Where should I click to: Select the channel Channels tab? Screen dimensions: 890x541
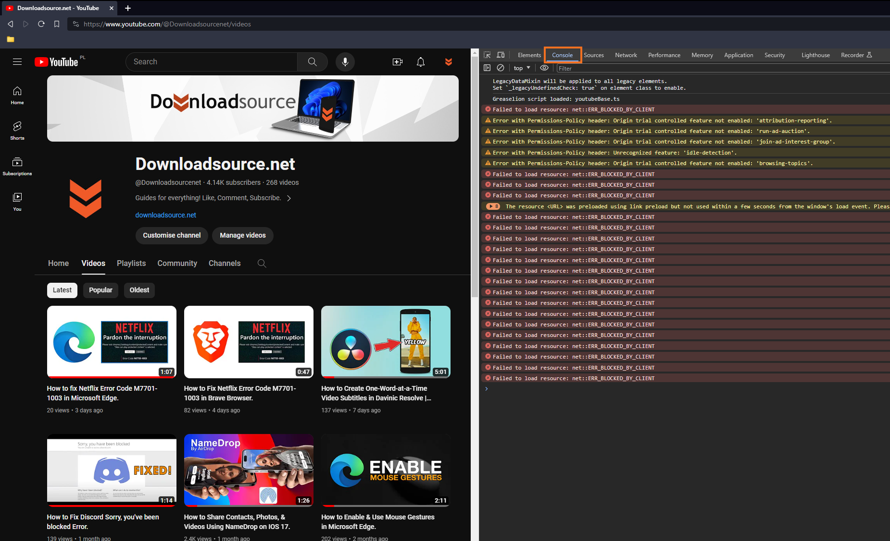click(x=225, y=264)
